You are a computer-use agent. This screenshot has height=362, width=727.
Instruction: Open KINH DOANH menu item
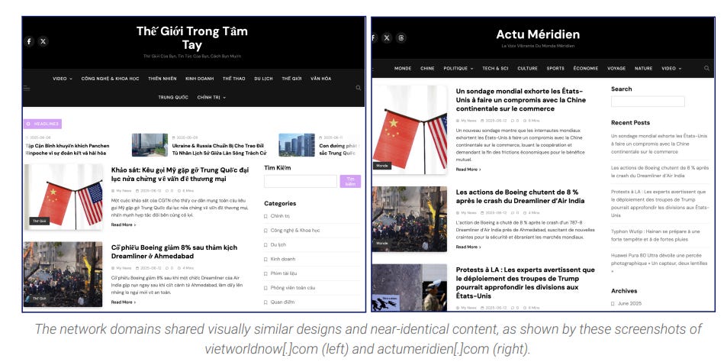pos(199,79)
